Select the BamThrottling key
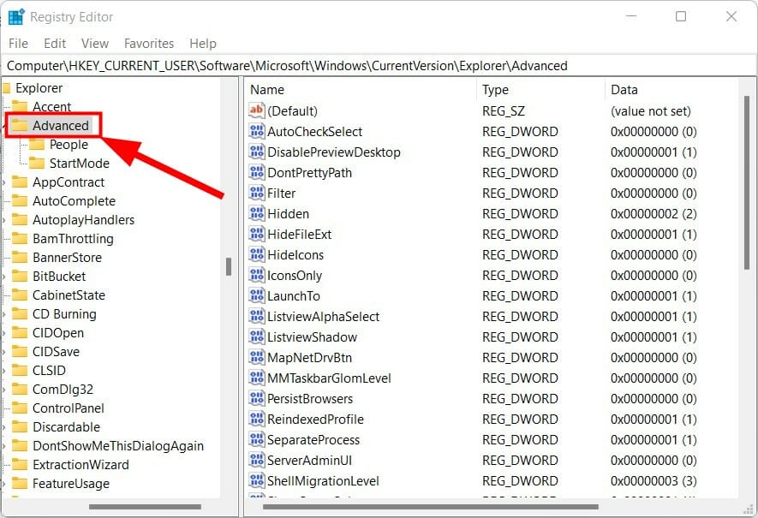758x518 pixels. [x=73, y=239]
